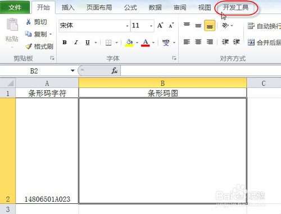Click the Decrease Font Size icon
This screenshot has width=281, height=214.
pos(171,26)
